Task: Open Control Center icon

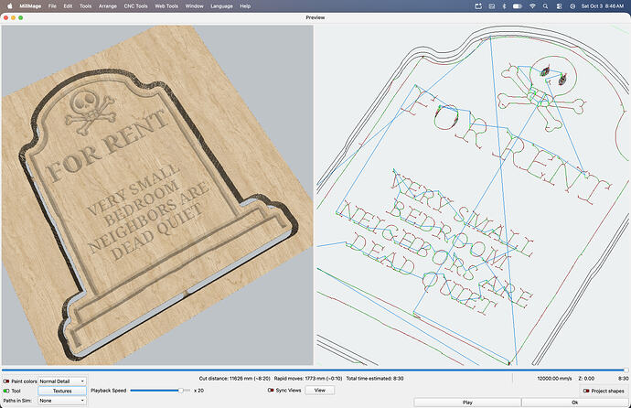Action: pos(559,6)
